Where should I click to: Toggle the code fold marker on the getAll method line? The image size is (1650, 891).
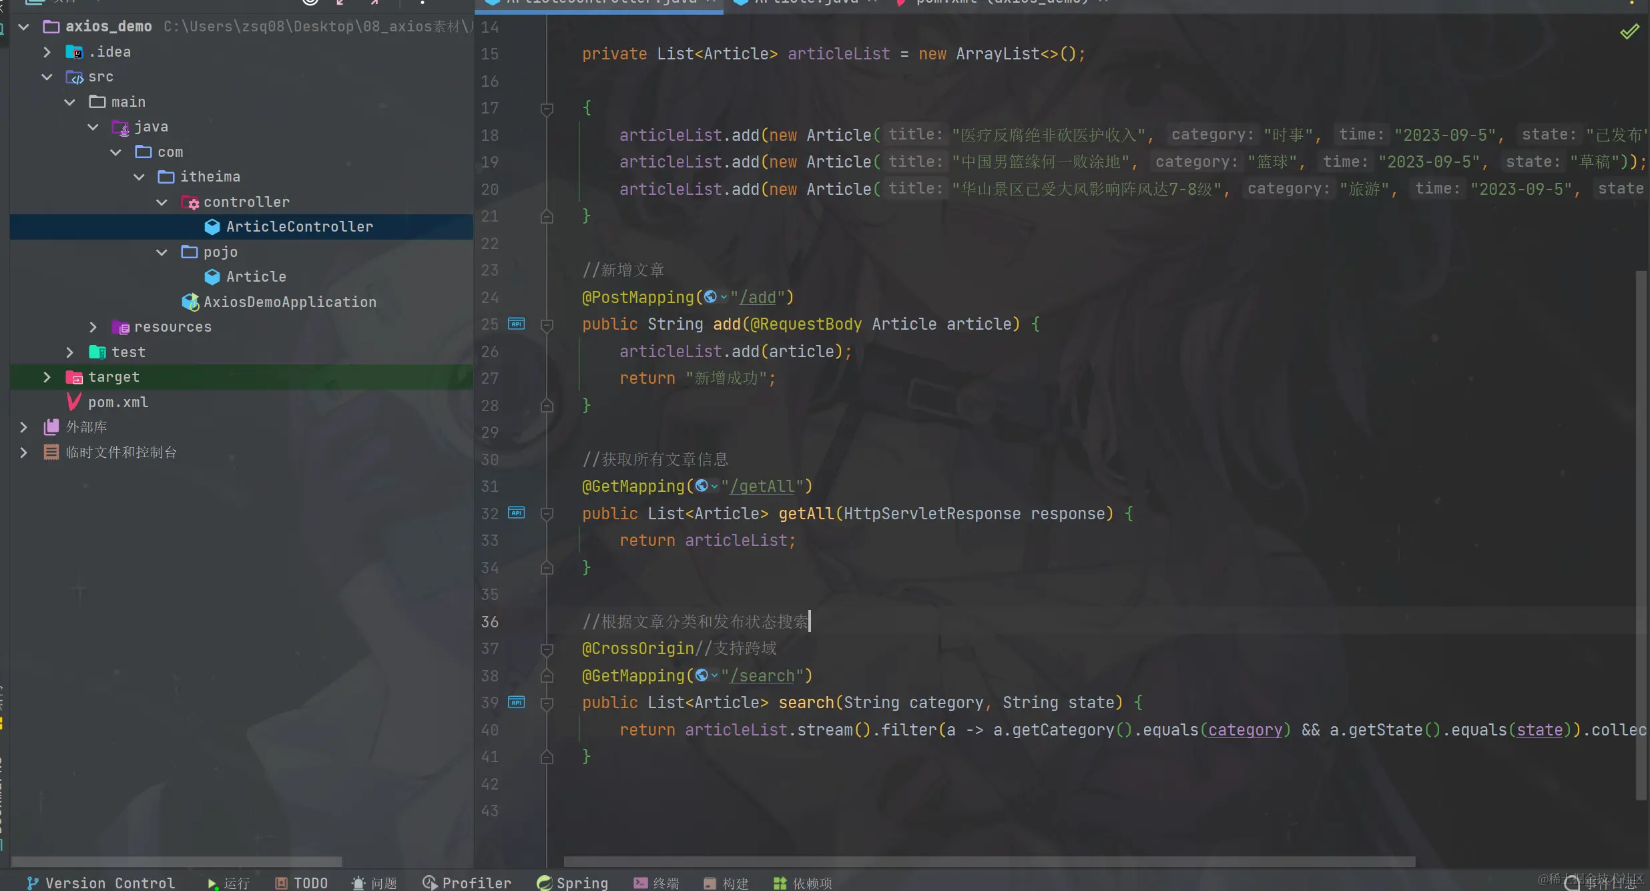pos(547,514)
